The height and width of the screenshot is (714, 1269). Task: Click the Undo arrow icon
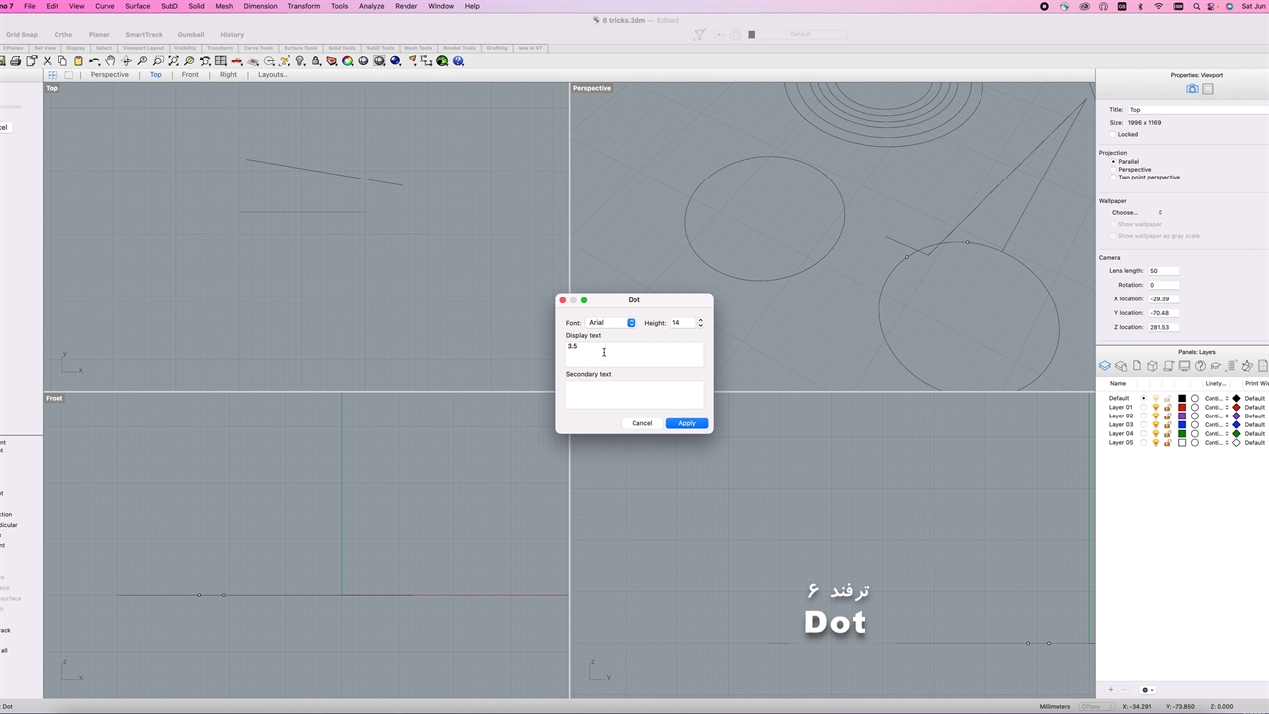point(94,61)
